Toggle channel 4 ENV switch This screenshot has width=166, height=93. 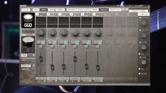(79, 16)
